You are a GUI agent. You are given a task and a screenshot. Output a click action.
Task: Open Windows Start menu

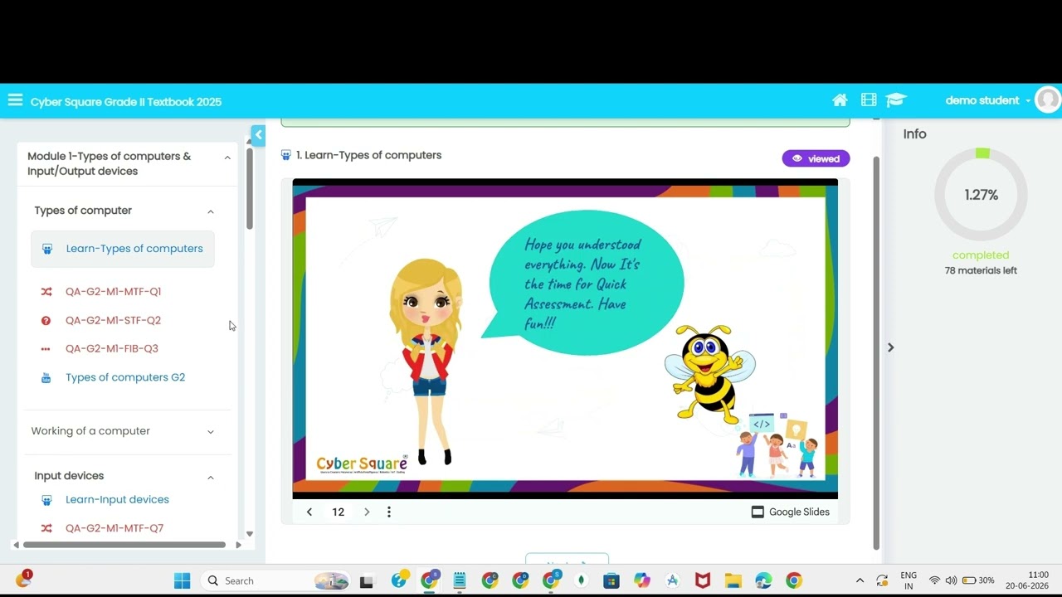(183, 580)
